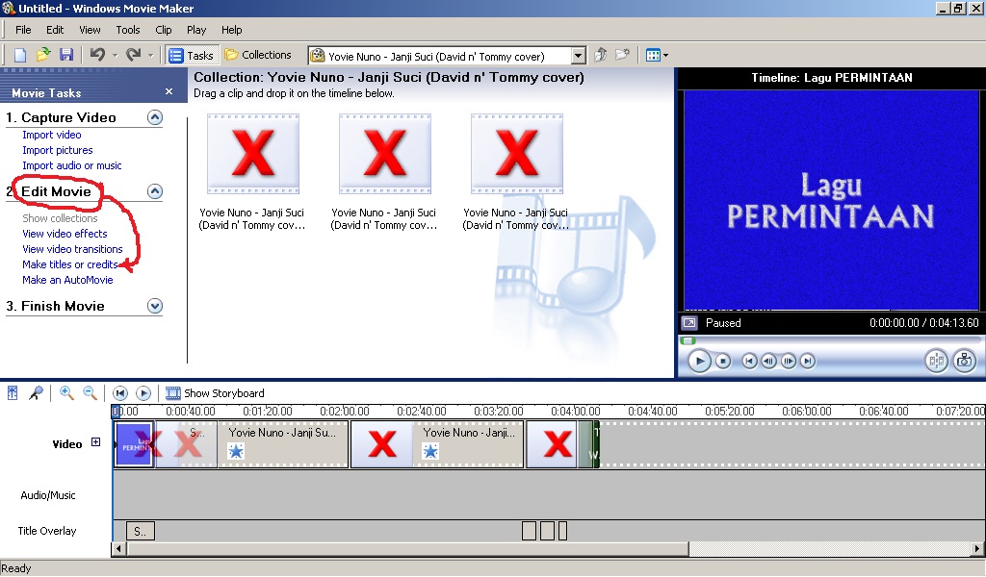986x577 pixels.
Task: Expand the Video track plus icon
Action: tap(95, 442)
